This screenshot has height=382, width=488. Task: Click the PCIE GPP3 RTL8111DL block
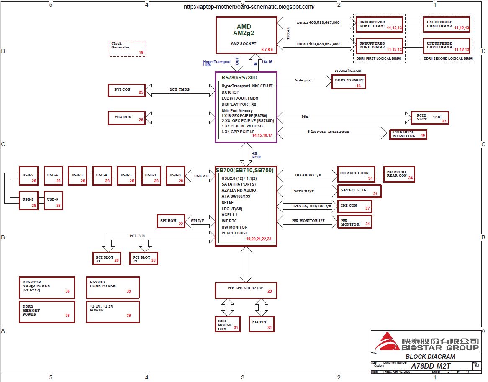(408, 134)
